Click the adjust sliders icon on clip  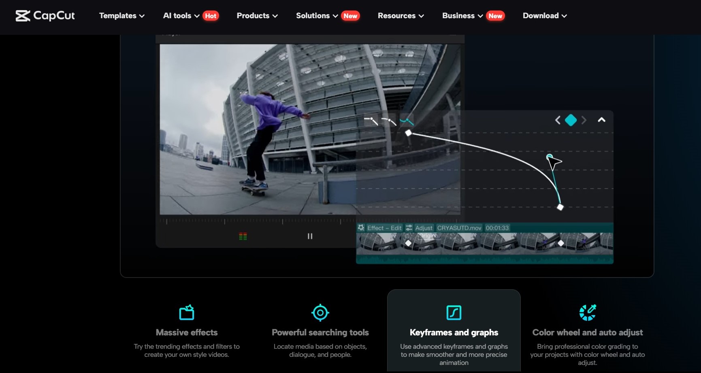(409, 228)
